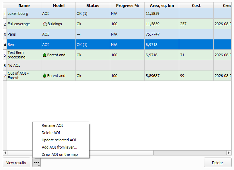
Task: Choose Delete AOI from the menu
Action: (51, 133)
